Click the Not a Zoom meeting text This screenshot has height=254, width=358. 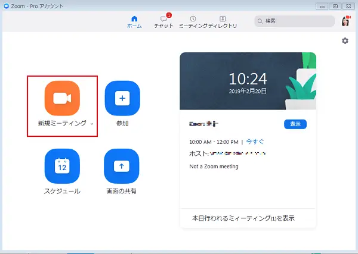pos(214,167)
